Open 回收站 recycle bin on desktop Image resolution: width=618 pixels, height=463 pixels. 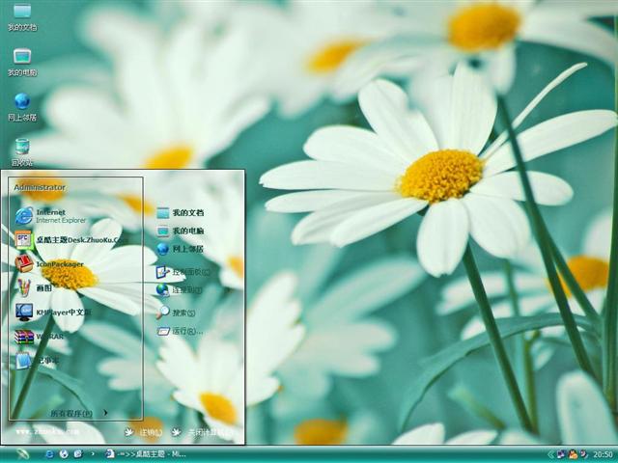click(22, 152)
